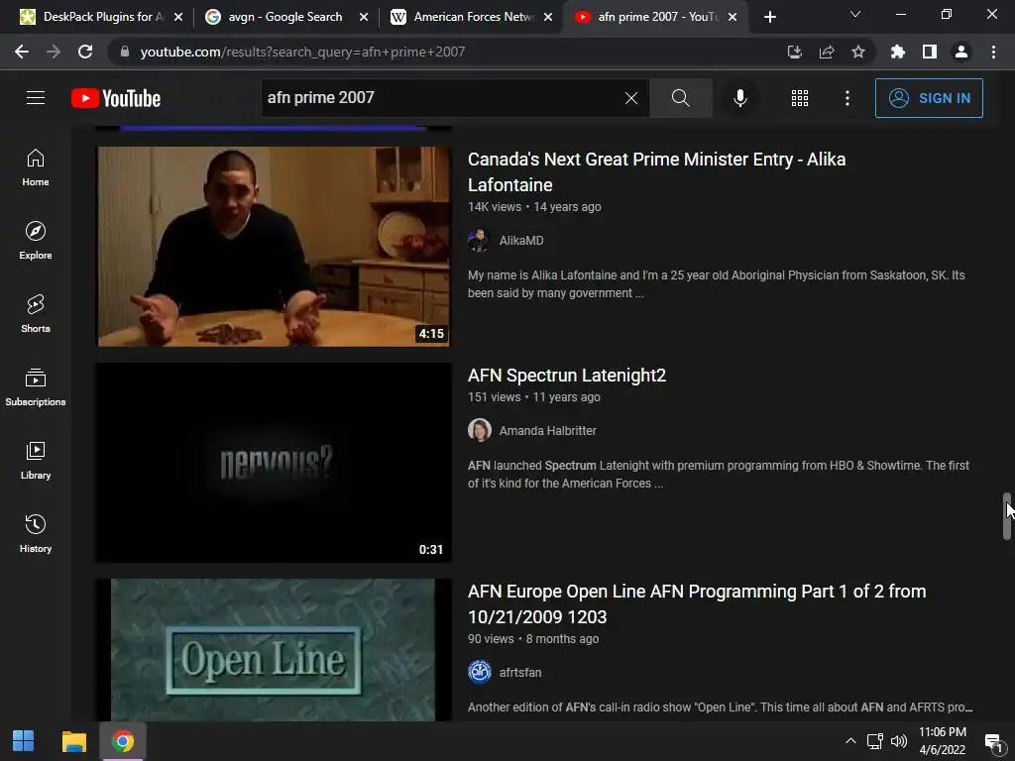Click SIGN IN button
1015x761 pixels.
point(929,98)
